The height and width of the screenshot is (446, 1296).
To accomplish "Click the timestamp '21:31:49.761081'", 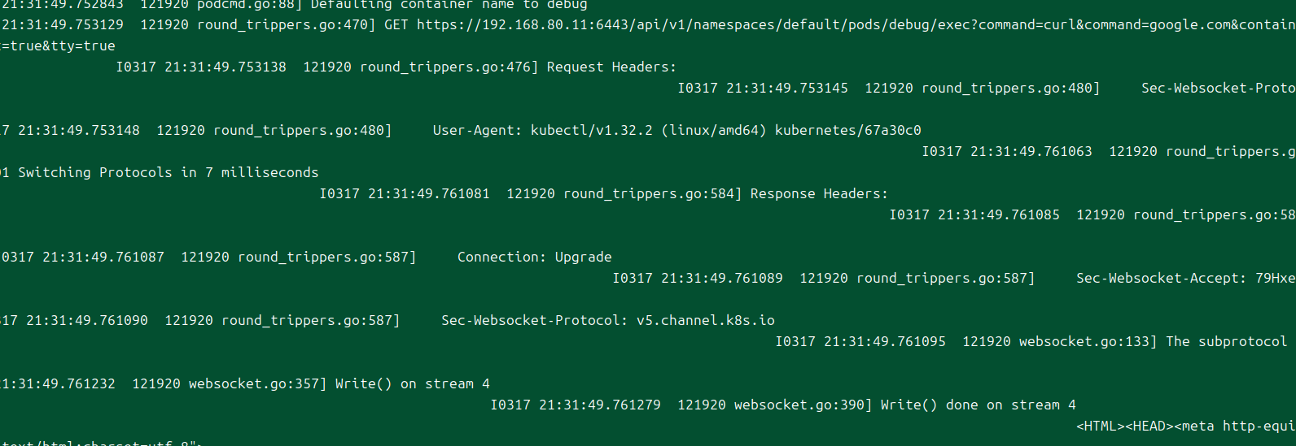I will click(x=429, y=194).
